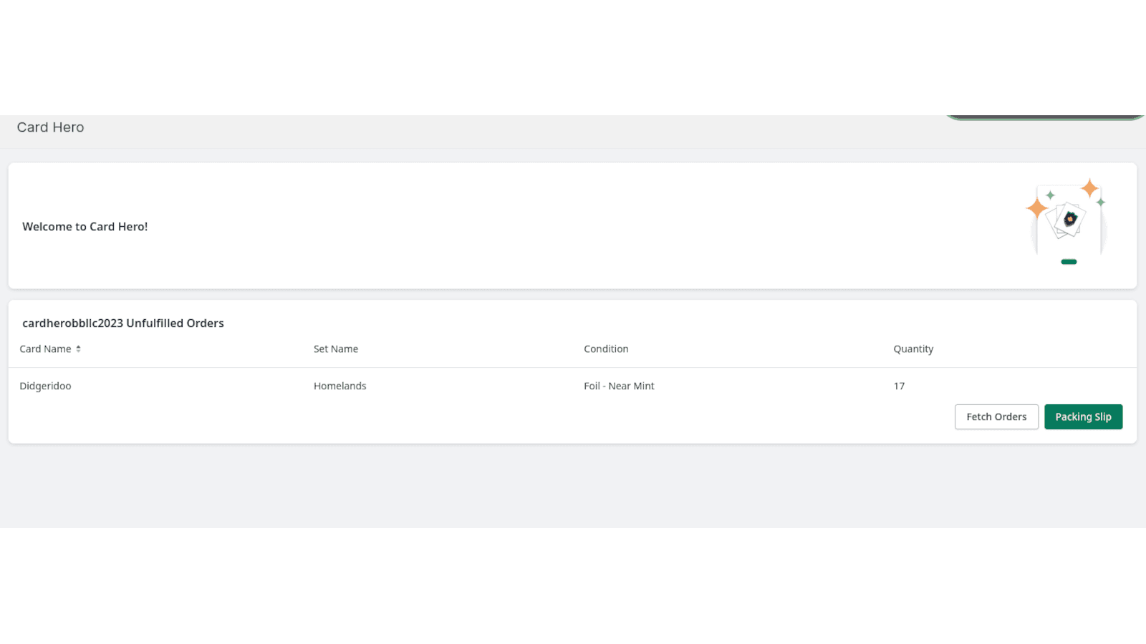Select the Homelands set name cell

point(340,386)
